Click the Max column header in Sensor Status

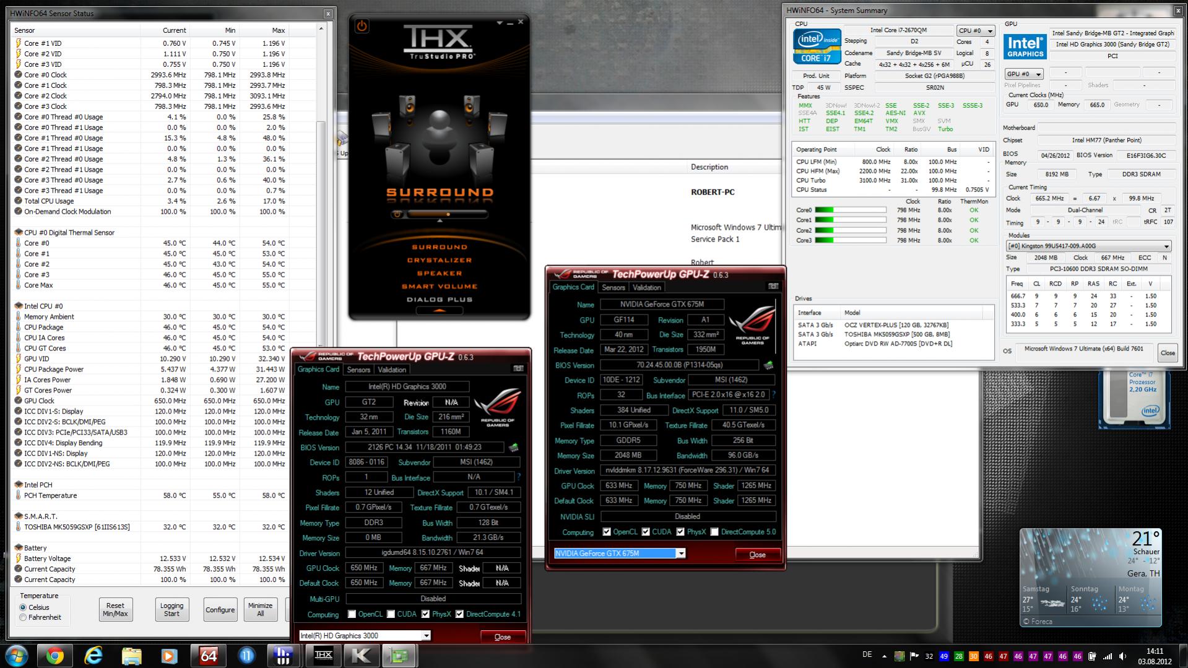pos(264,30)
